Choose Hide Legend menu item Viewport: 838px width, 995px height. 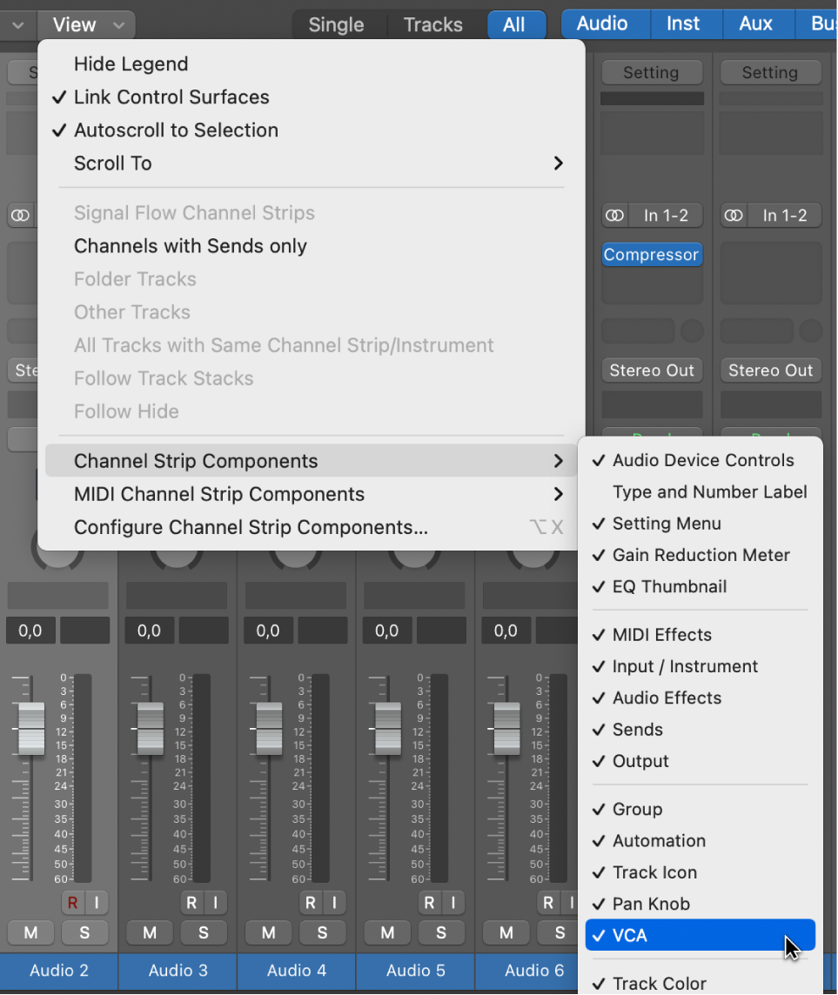click(311, 64)
